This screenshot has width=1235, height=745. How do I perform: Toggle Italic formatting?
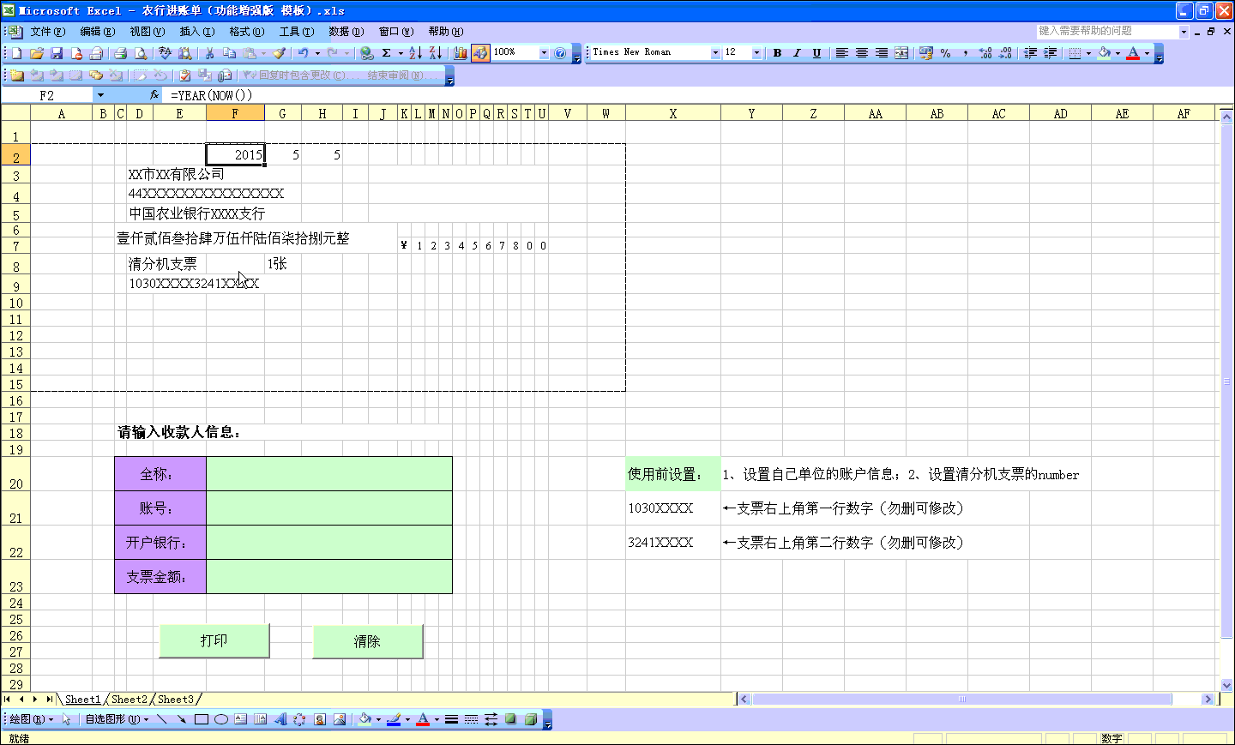[x=797, y=53]
